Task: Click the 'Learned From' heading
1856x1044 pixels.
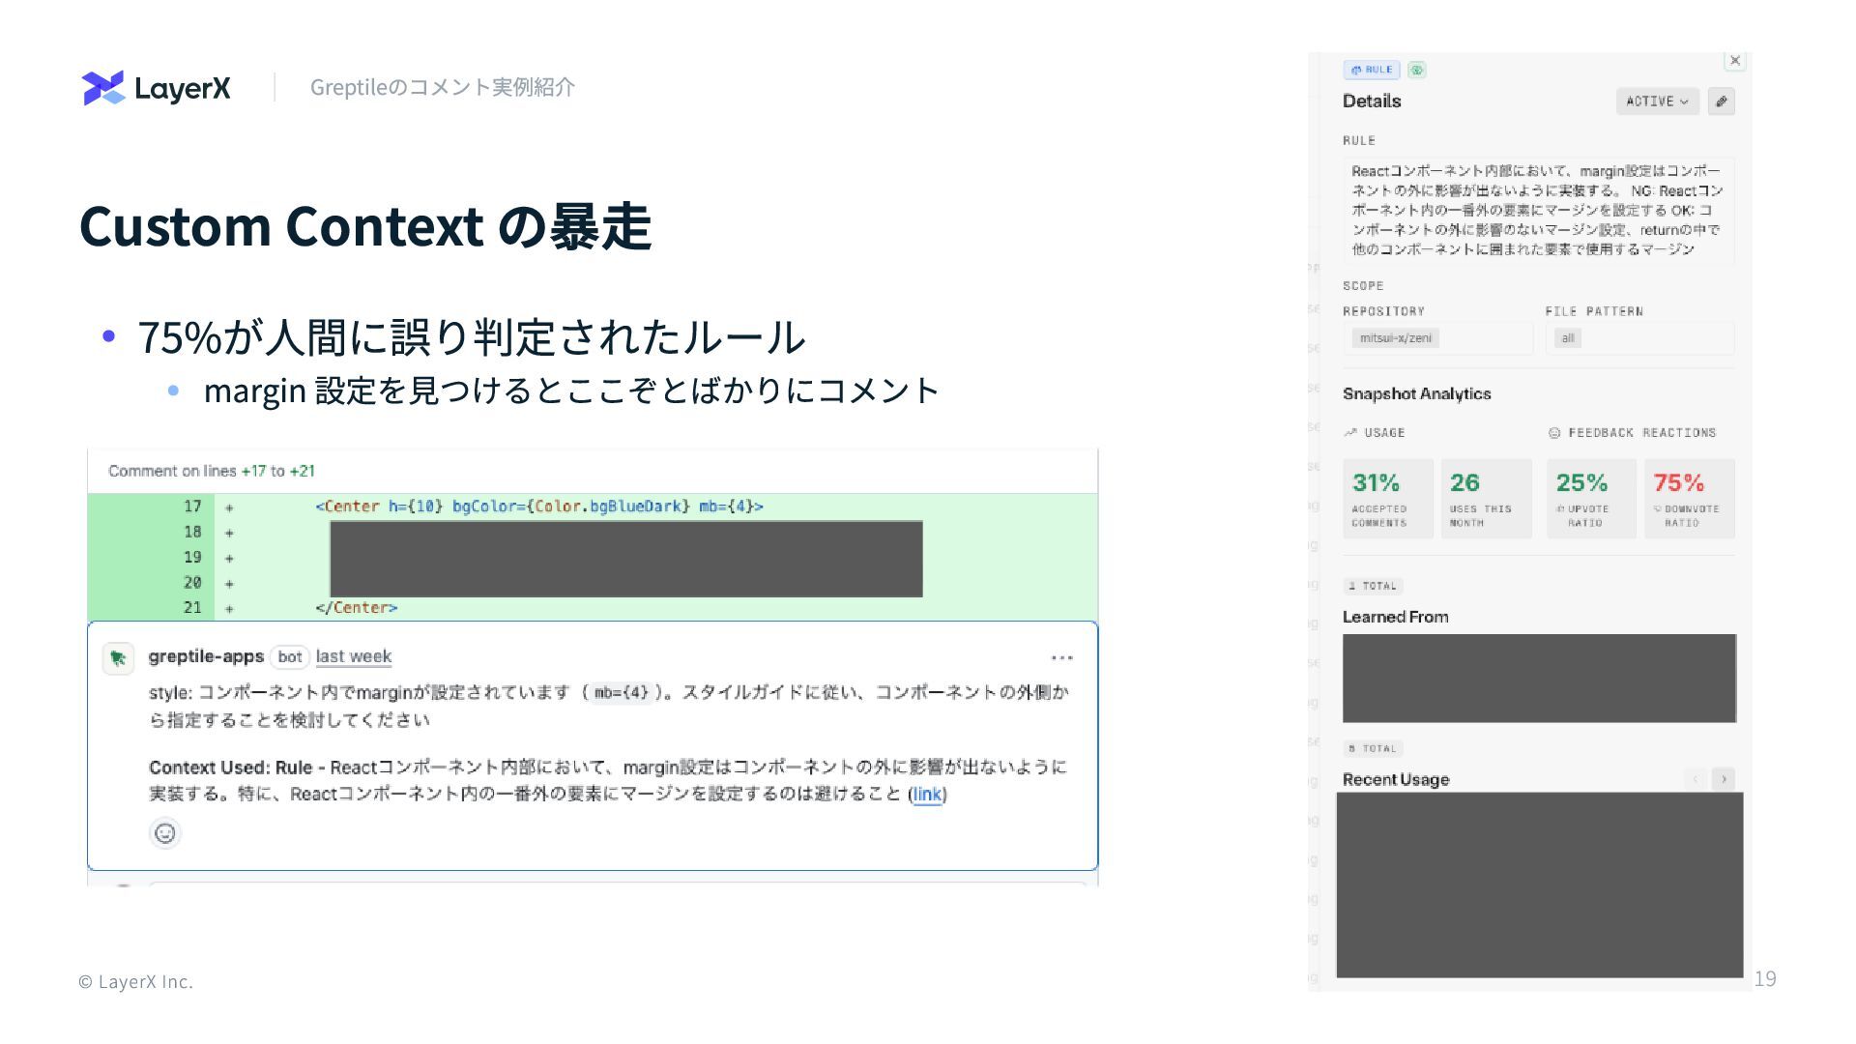Action: [x=1395, y=617]
